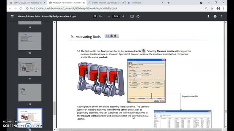Close the ESA112-202 CATIA Assembly tab
The height and width of the screenshot is (131, 234).
tap(45, 3)
